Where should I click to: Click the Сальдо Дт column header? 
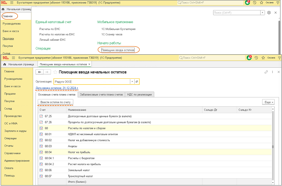219,110
